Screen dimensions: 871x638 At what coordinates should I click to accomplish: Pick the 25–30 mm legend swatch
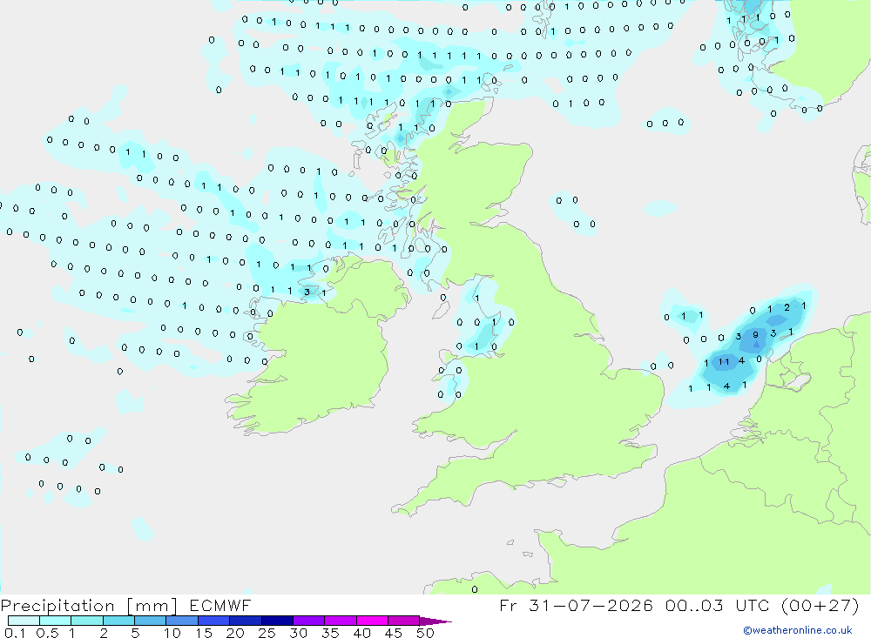(277, 621)
